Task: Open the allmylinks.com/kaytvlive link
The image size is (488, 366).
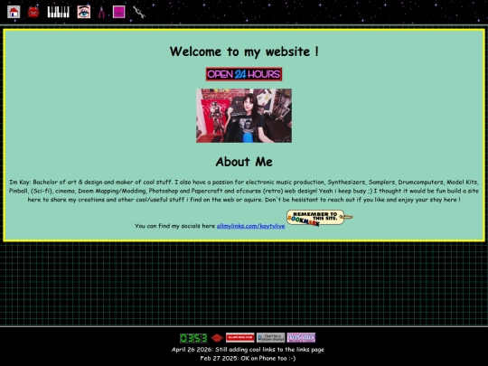Action: 250,226
